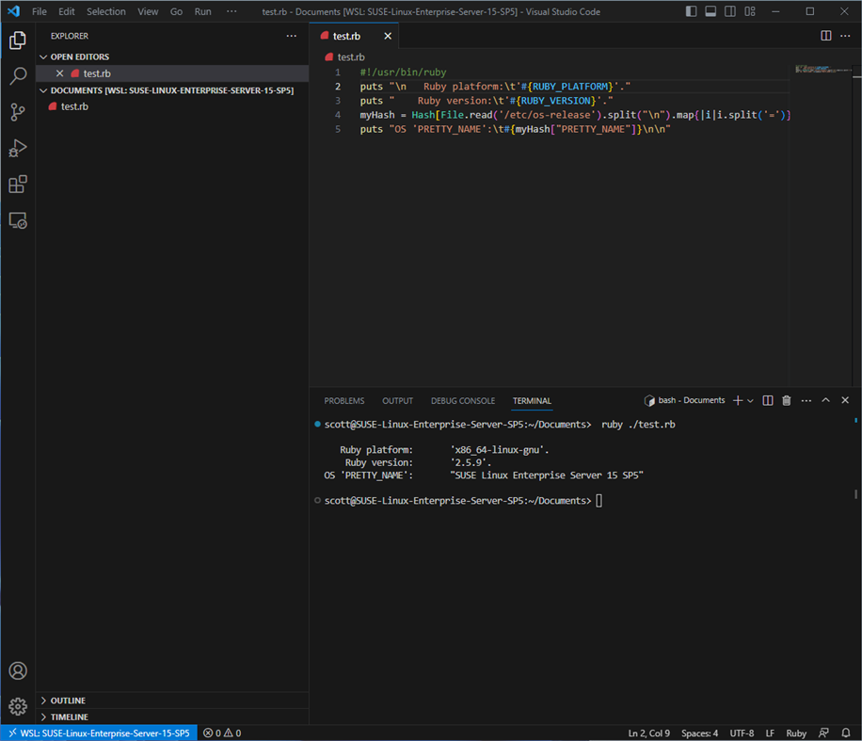Viewport: 862px width, 741px height.
Task: Open the Accounts menu icon
Action: pyautogui.click(x=18, y=671)
